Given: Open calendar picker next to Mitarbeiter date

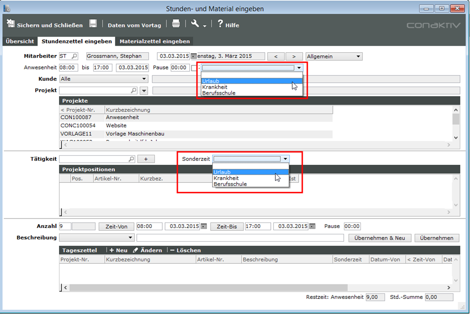Looking at the screenshot, I should pos(193,56).
